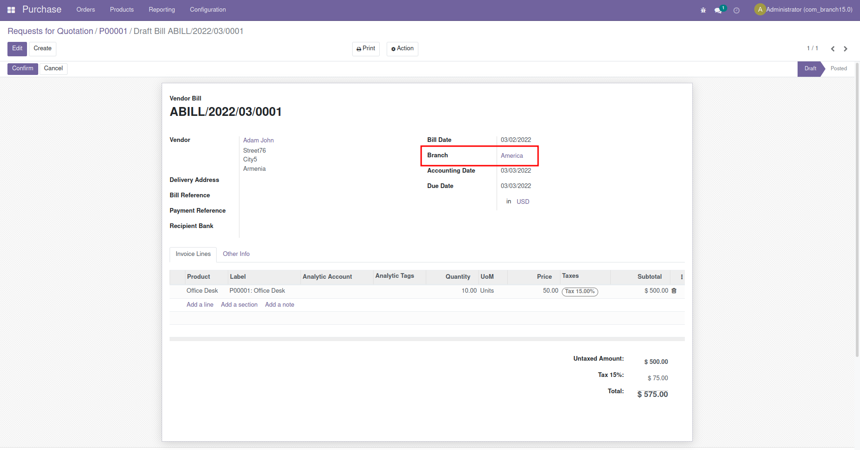Expand the Orders menu
This screenshot has width=860, height=450.
coord(85,10)
